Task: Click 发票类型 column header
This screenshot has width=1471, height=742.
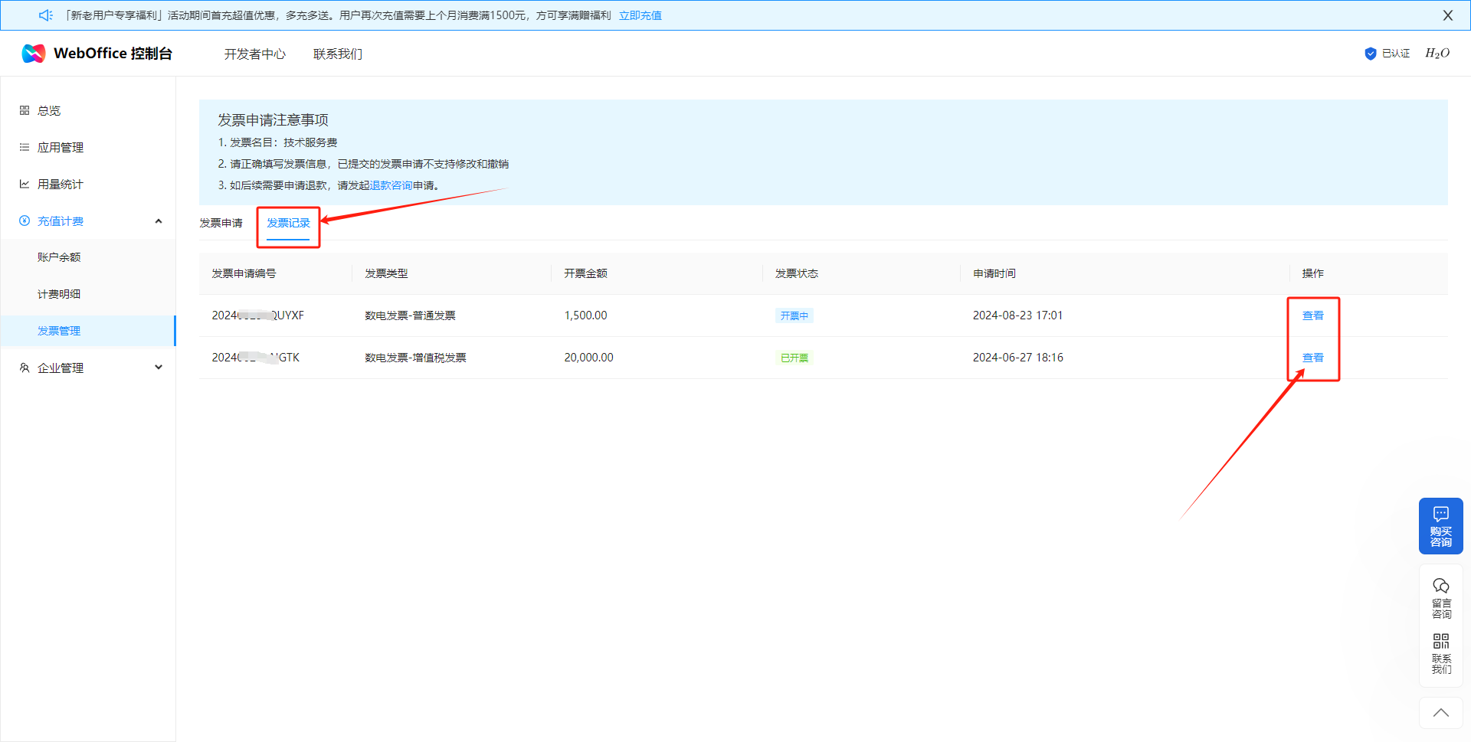Action: pos(386,273)
